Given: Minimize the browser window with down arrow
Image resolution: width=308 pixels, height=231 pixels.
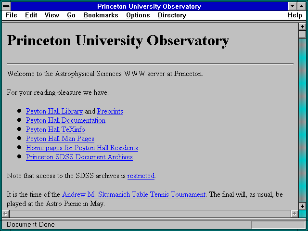Looking at the screenshot, I should coord(292,6).
